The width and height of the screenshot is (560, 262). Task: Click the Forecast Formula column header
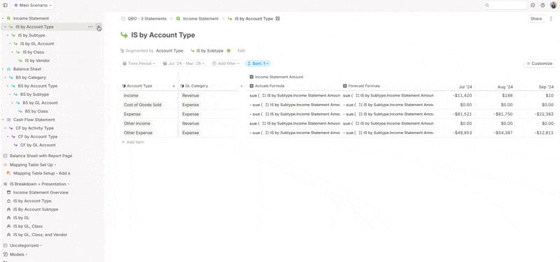click(364, 86)
